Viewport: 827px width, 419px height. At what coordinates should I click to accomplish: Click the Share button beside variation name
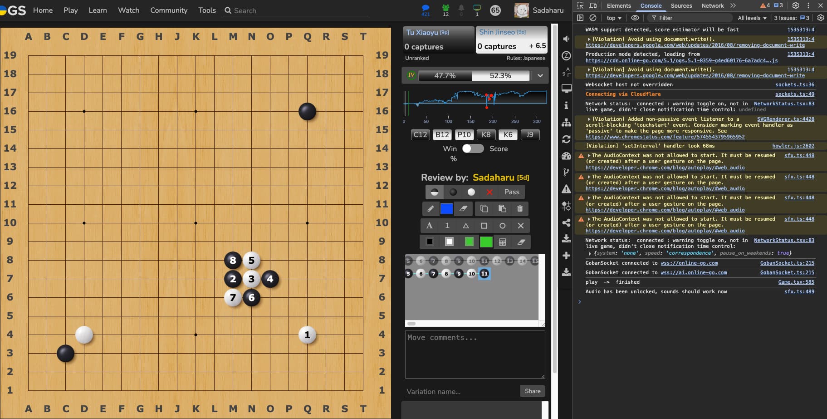pyautogui.click(x=532, y=391)
